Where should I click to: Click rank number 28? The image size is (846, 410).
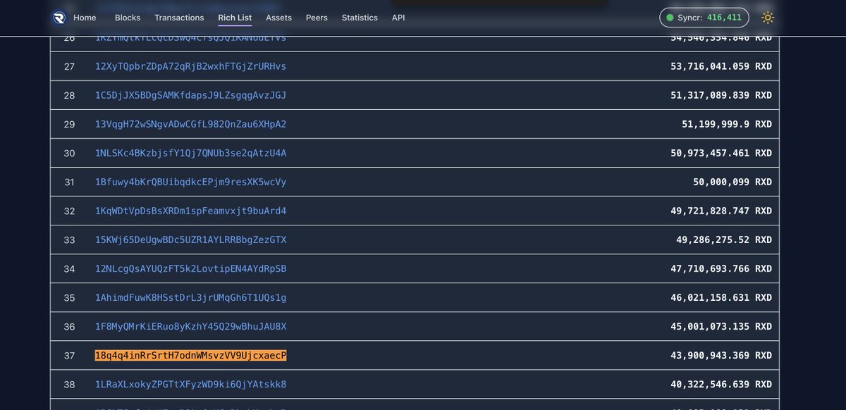(x=69, y=95)
